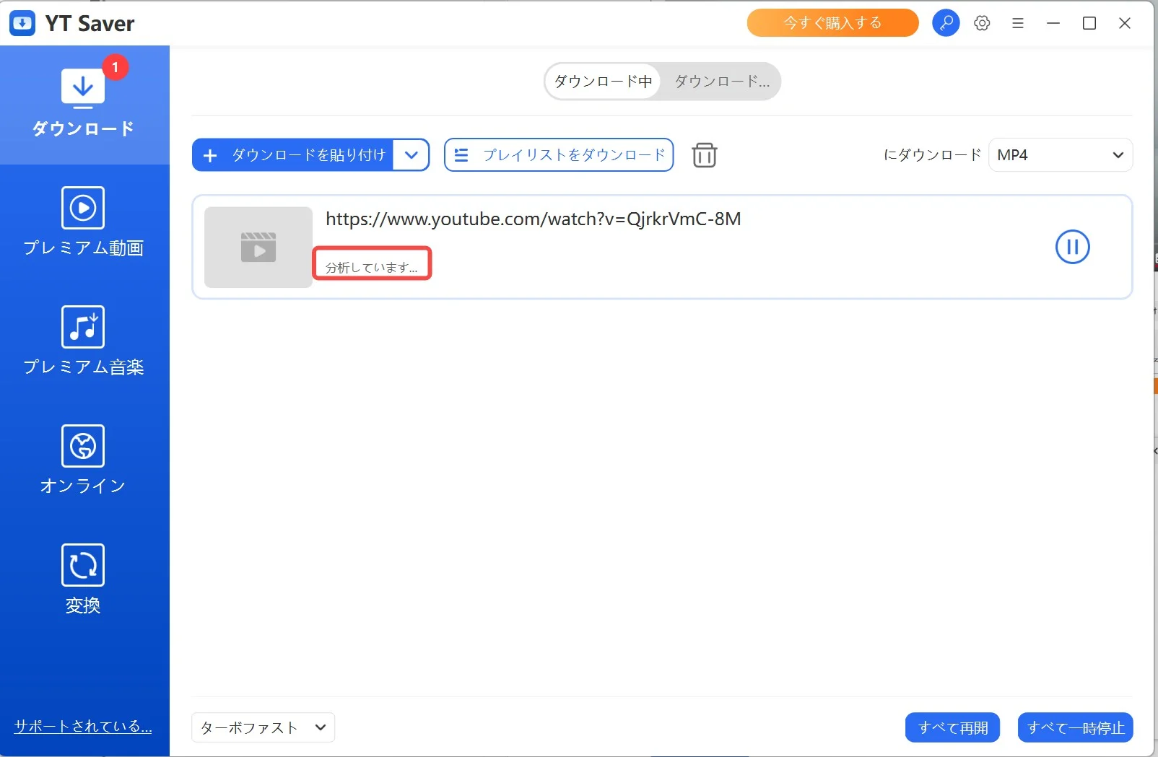Click プレイリストをダウンロード button
This screenshot has height=757, width=1158.
coord(559,155)
